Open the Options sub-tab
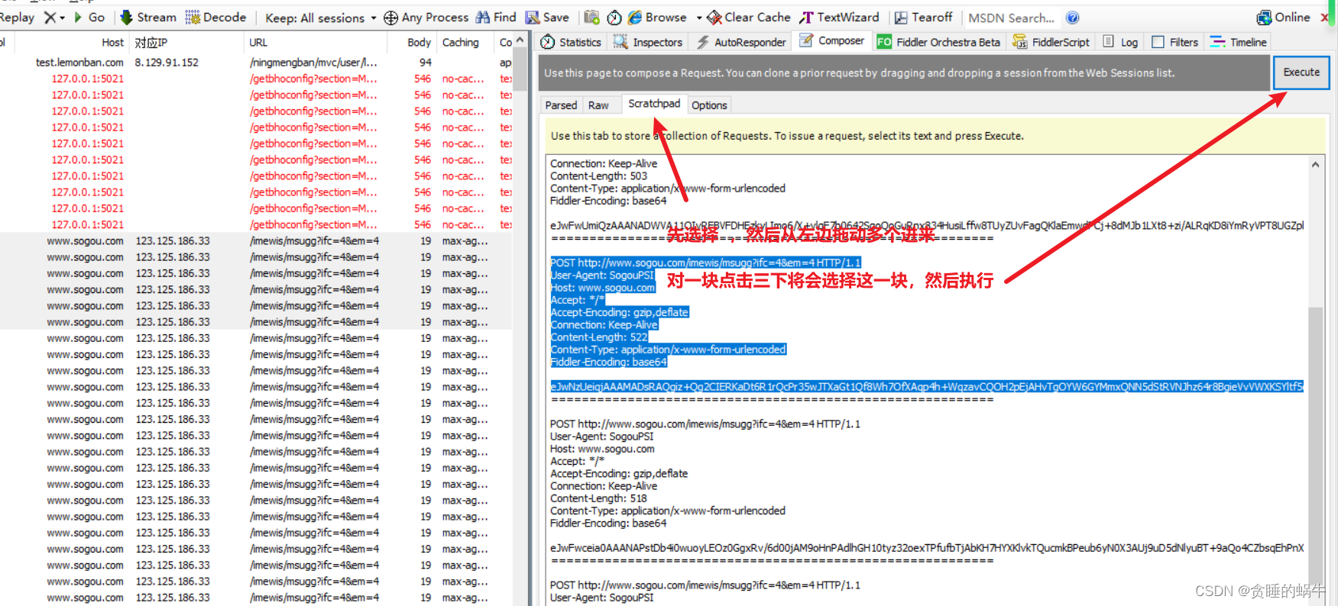1338x606 pixels. 709,105
